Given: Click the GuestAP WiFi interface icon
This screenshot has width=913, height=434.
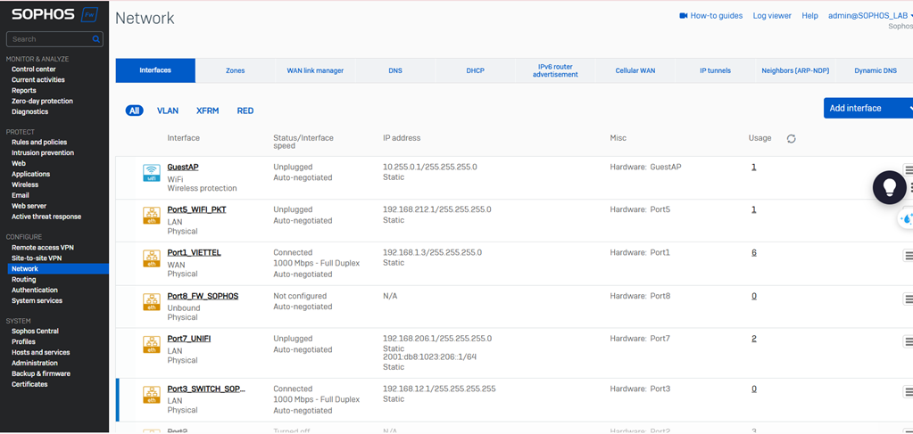Looking at the screenshot, I should pyautogui.click(x=152, y=173).
